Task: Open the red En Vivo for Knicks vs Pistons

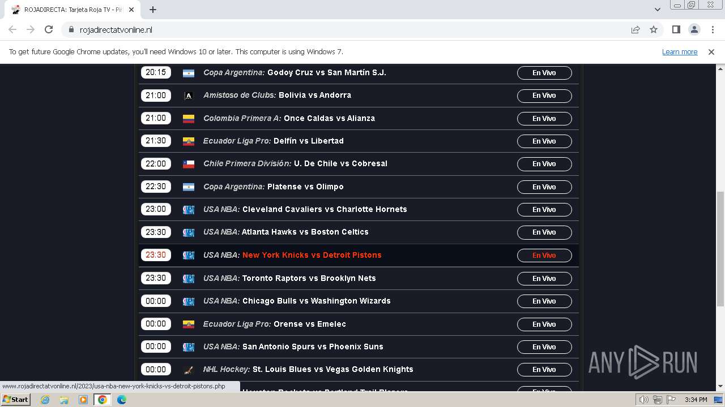Action: tap(544, 256)
